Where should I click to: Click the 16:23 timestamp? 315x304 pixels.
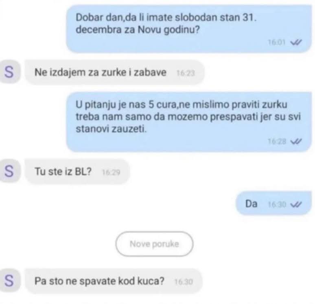[x=186, y=73]
